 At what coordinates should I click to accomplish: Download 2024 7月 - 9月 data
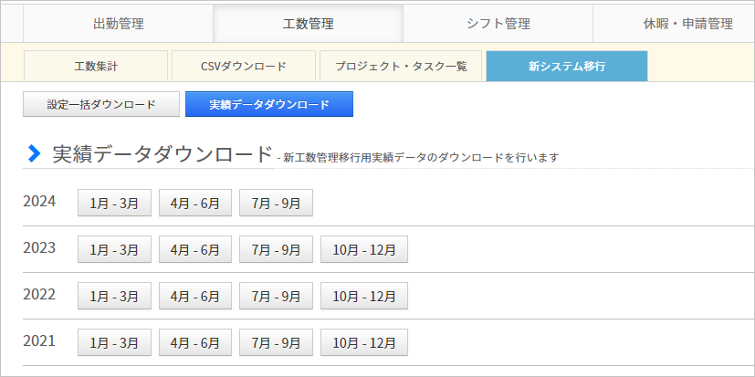276,203
